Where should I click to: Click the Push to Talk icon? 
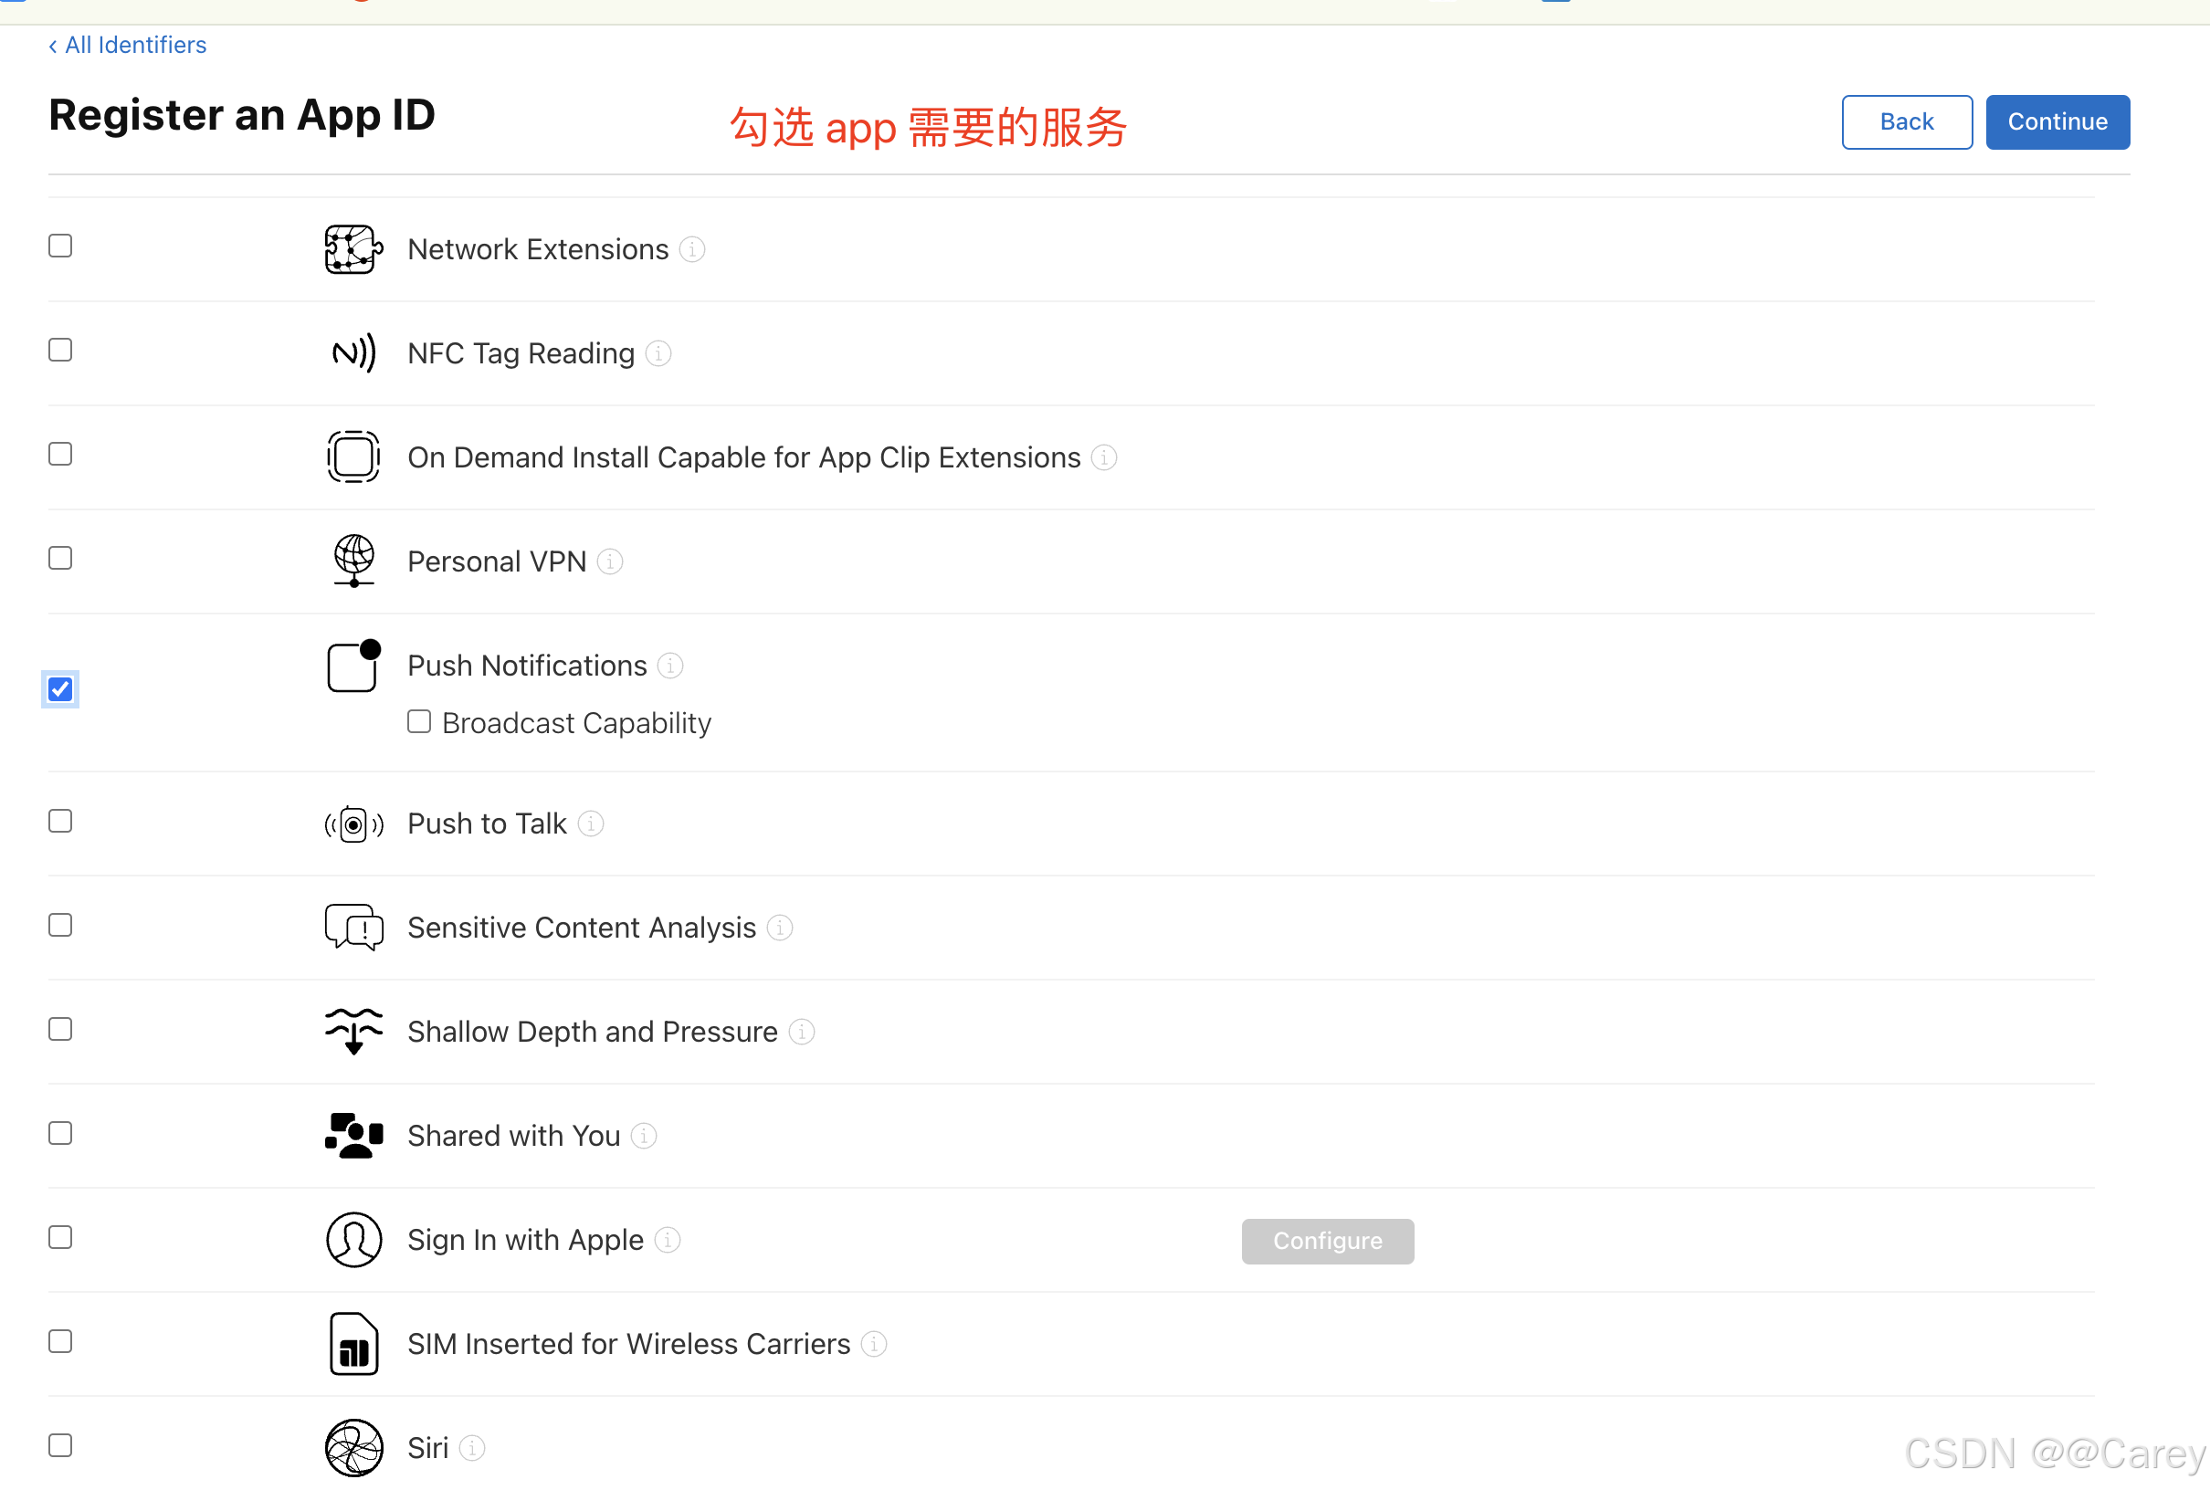[353, 824]
